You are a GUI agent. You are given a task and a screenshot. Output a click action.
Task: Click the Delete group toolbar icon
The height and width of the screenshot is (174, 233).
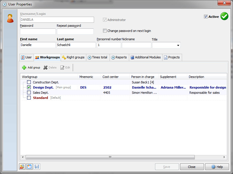tap(45, 68)
